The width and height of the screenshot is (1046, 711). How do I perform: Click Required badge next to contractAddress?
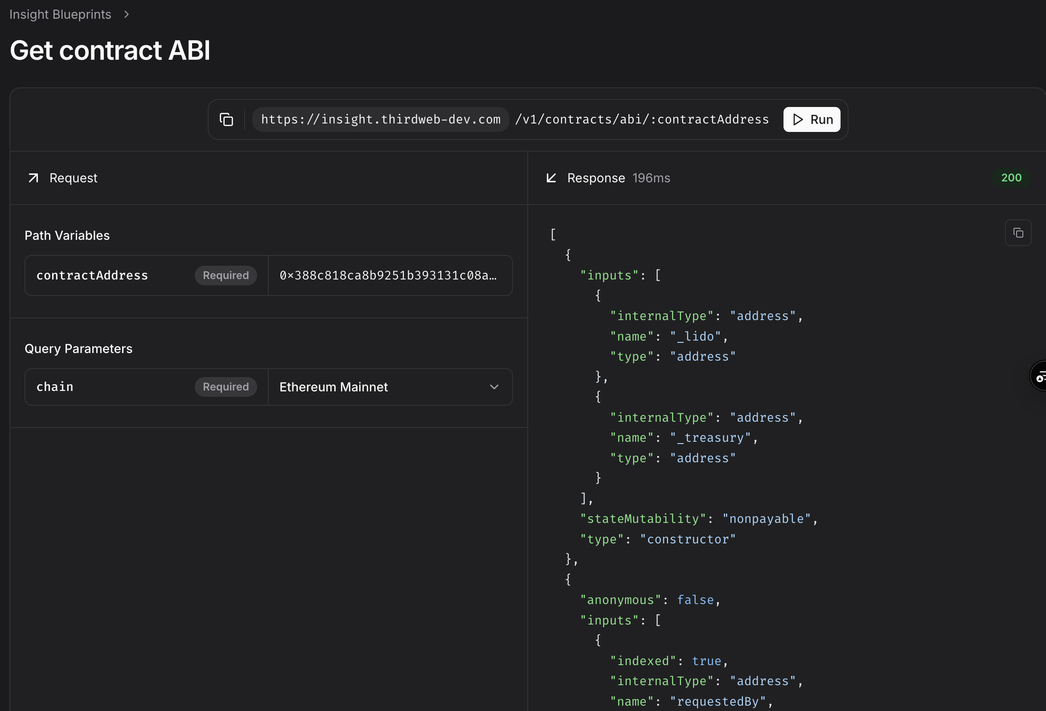pyautogui.click(x=226, y=275)
